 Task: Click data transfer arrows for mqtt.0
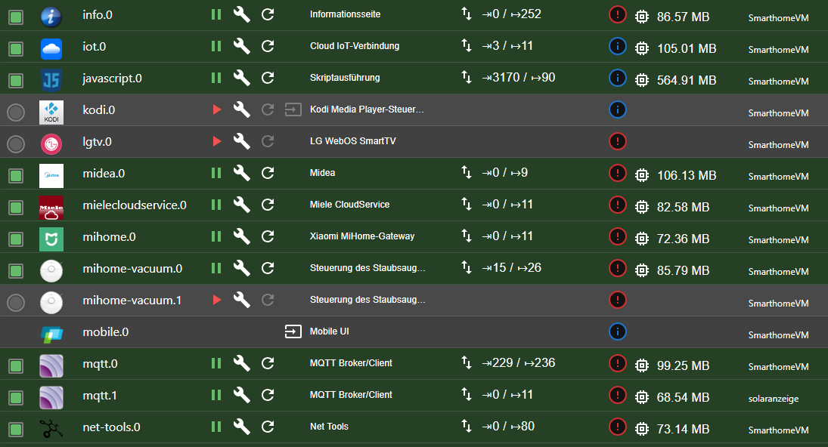coord(467,363)
